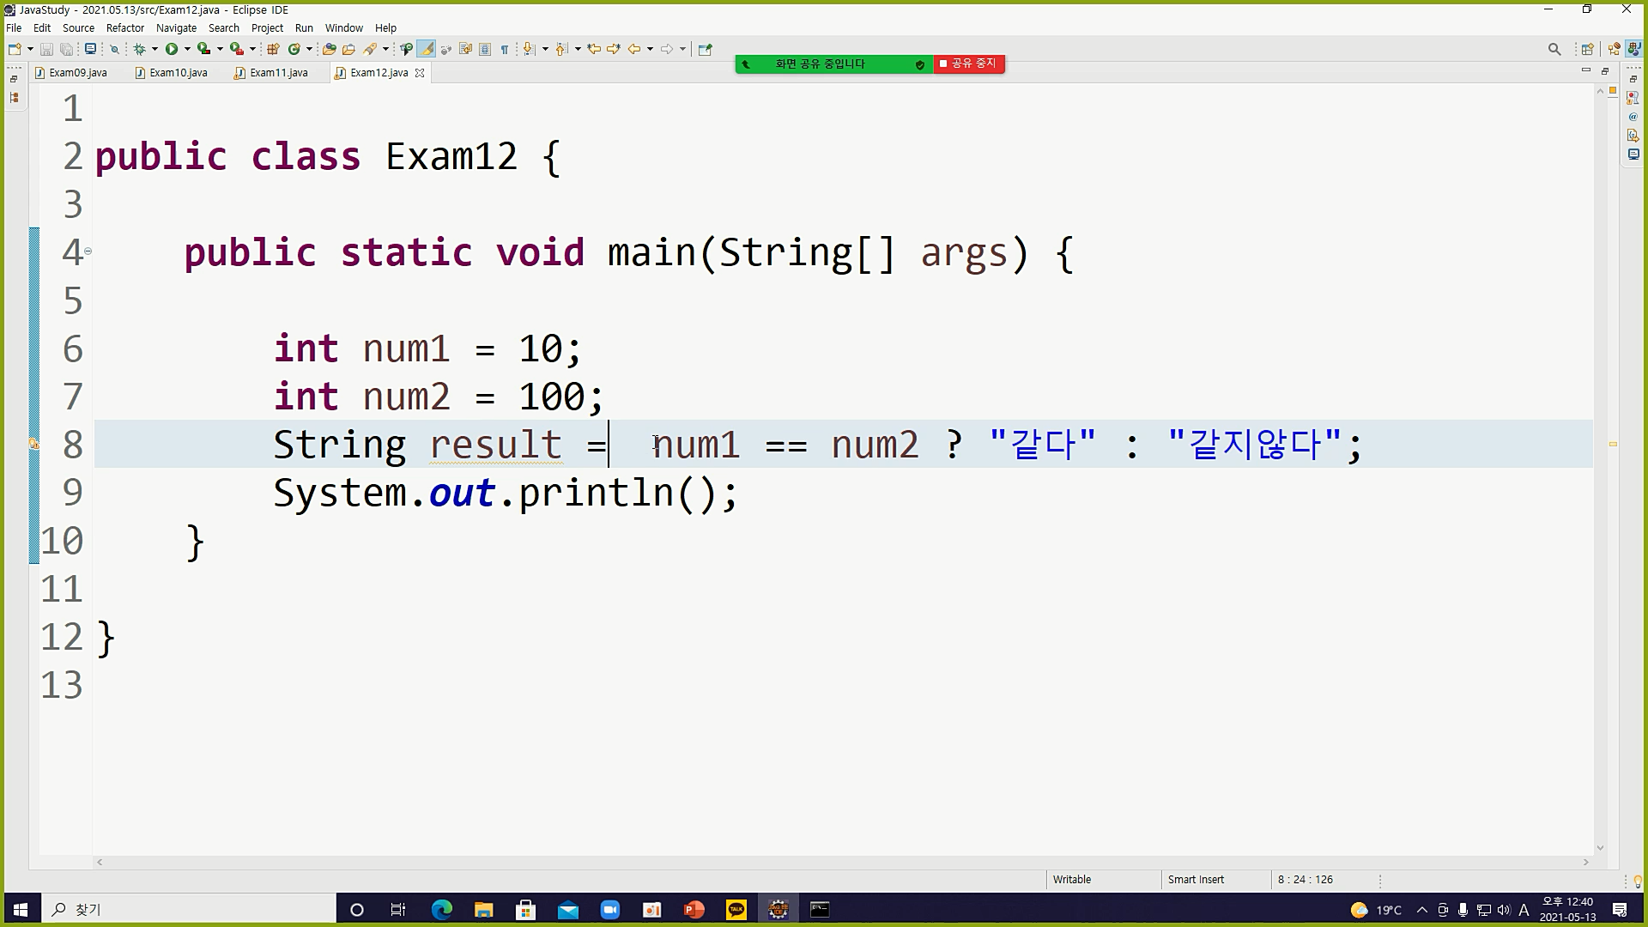Click the toolbar Search magnifier icon
This screenshot has height=927, width=1648.
(x=1554, y=49)
